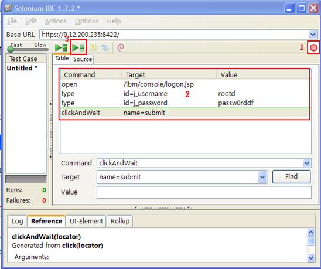Expand the Command combo box list
The image size is (321, 269).
coord(307,163)
